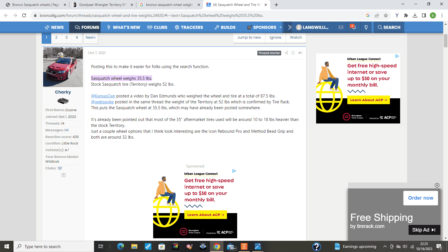The height and width of the screenshot is (252, 448).
Task: Show hidden system tray icons
Action: (x=385, y=246)
